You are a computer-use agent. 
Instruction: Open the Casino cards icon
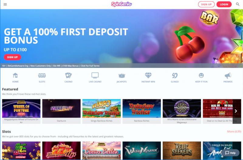[x=68, y=75]
